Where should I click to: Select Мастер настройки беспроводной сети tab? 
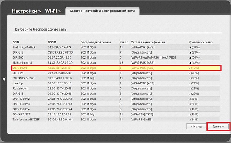[x=103, y=11]
